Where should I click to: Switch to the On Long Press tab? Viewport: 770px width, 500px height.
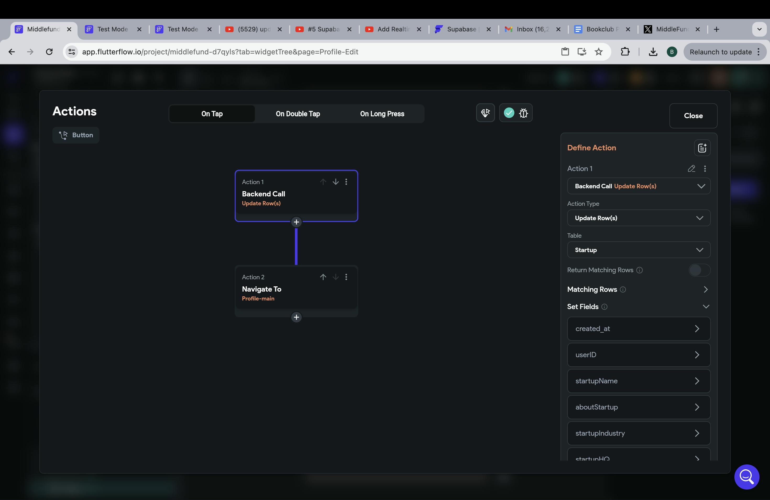point(382,114)
